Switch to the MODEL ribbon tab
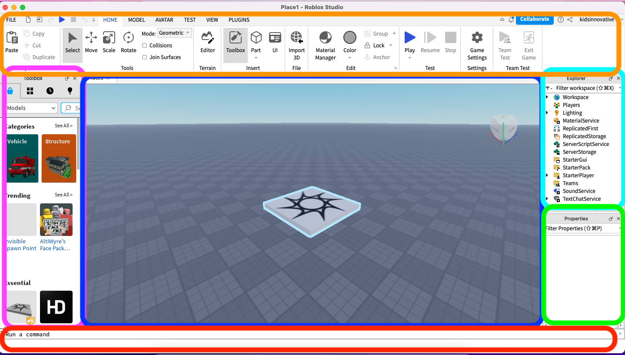The width and height of the screenshot is (625, 355). pyautogui.click(x=136, y=20)
